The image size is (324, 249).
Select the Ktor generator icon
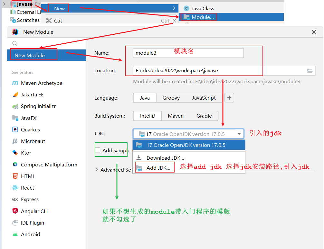(x=15, y=153)
